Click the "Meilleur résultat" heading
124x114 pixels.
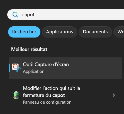(x=29, y=49)
